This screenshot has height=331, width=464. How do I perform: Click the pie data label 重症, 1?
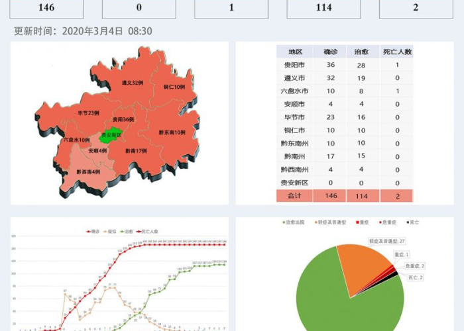click(x=402, y=254)
